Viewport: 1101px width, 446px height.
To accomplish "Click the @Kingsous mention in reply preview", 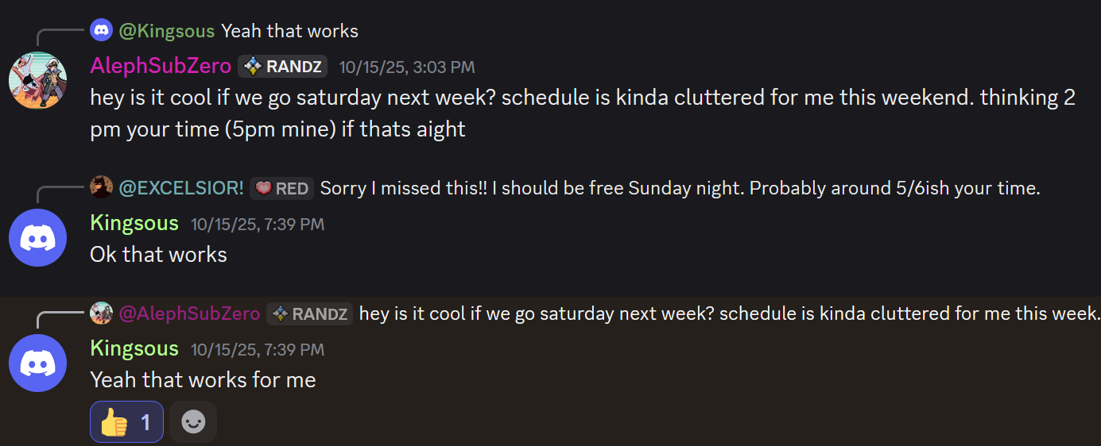I will (x=166, y=31).
